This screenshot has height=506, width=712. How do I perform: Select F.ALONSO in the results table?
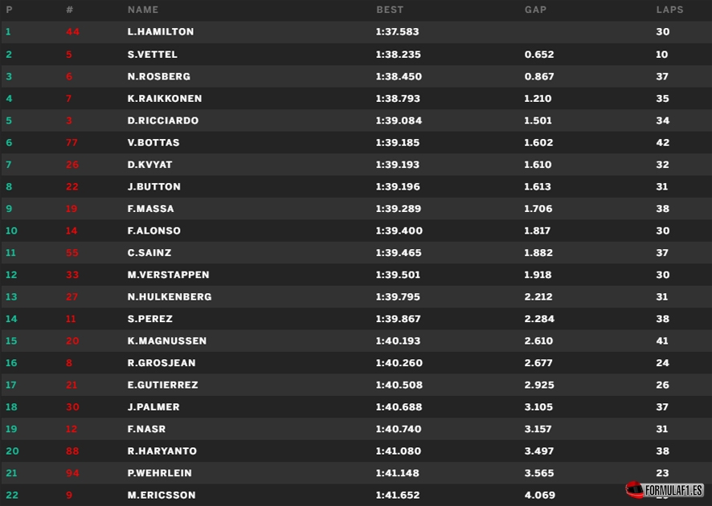pos(154,231)
